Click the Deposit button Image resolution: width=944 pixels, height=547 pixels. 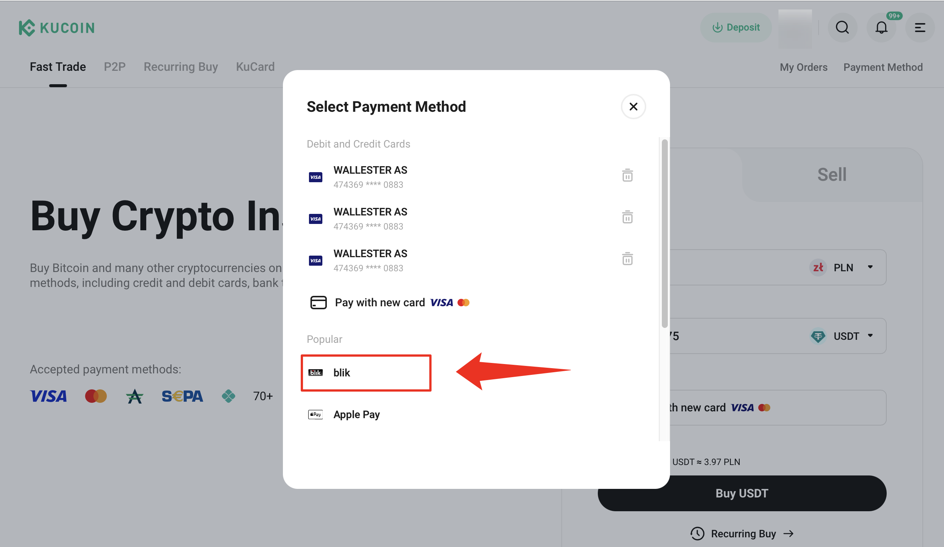[x=736, y=27]
